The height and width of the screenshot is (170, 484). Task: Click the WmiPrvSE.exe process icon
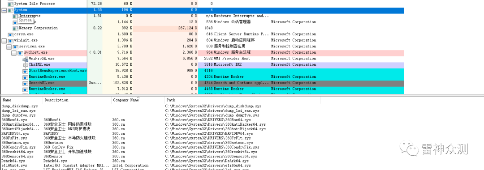point(25,59)
